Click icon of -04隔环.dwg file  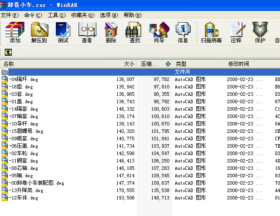(x=5, y=79)
